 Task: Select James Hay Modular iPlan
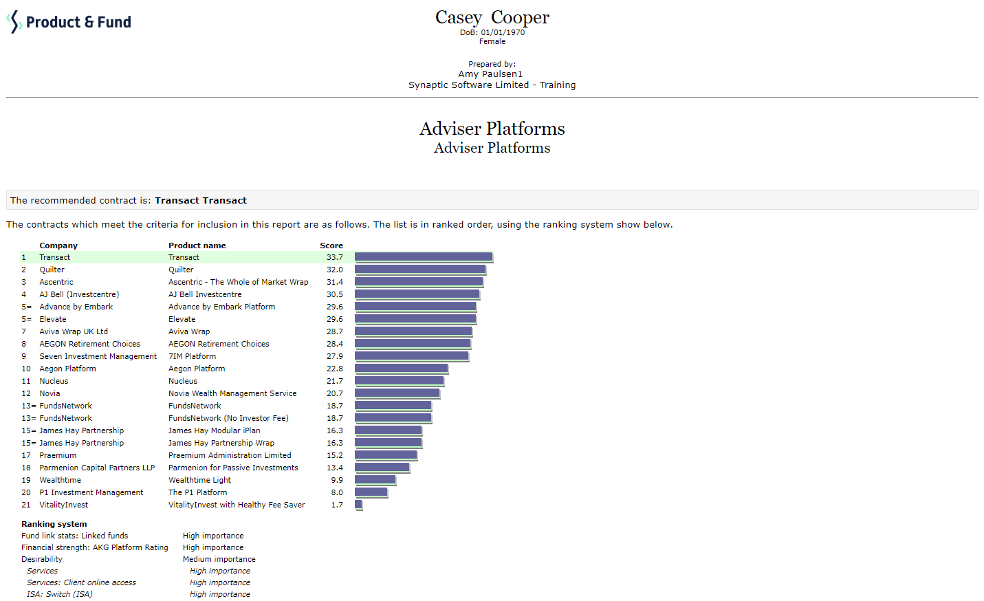pos(215,430)
